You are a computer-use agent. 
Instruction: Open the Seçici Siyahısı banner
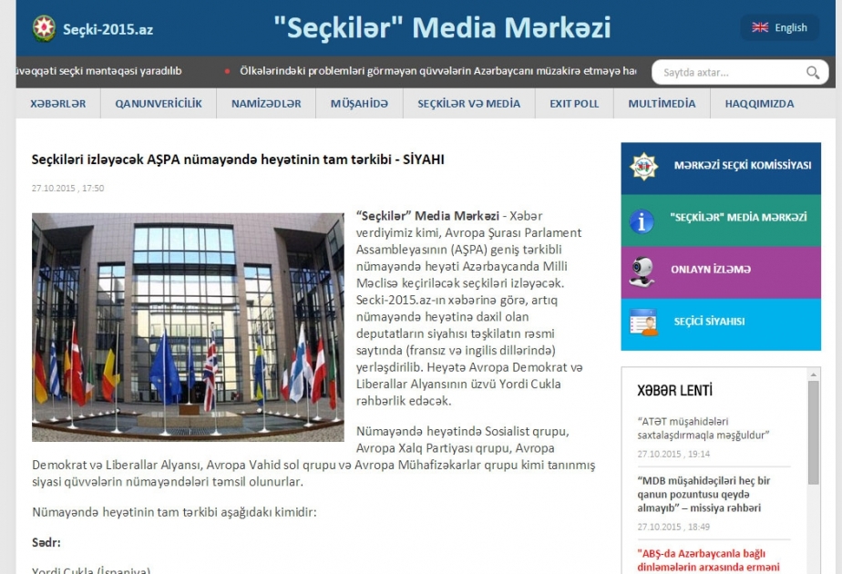click(721, 324)
